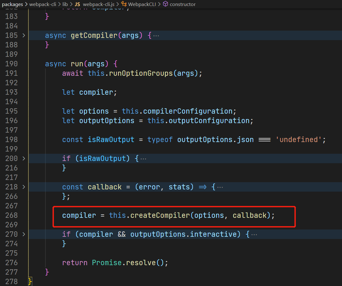
Task: Select constructor in the breadcrumb bar
Action: click(x=182, y=4)
